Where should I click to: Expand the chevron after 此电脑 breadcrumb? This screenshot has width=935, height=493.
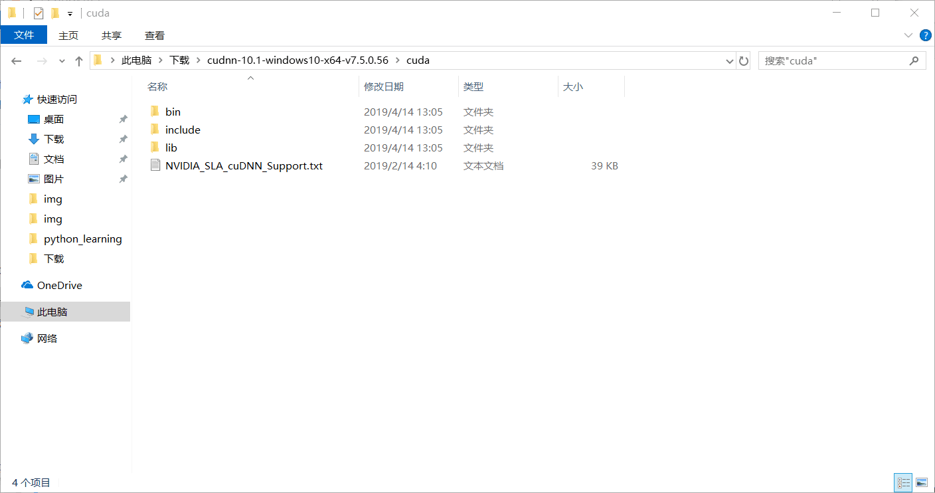[160, 60]
